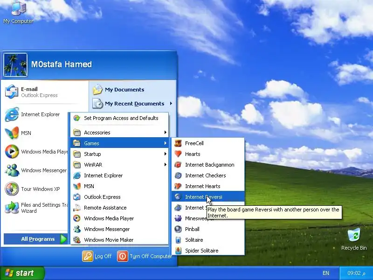Click MSN icon in All Programs list

[77, 186]
